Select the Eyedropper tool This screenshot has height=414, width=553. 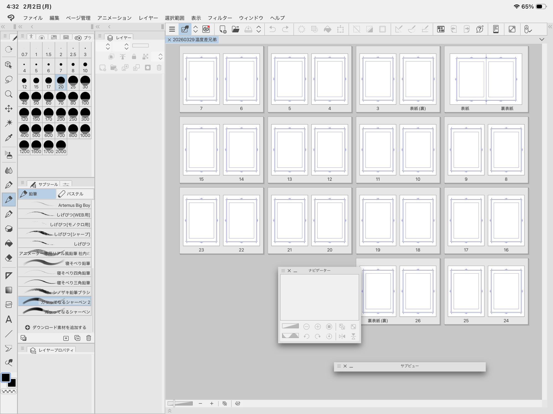(9, 138)
